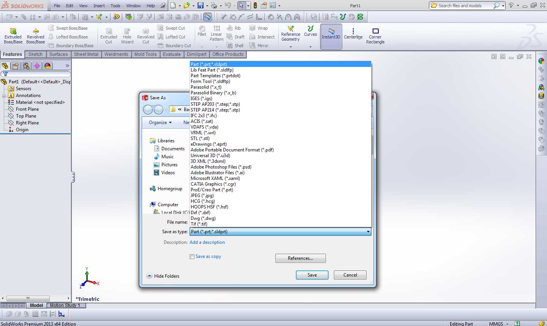The width and height of the screenshot is (547, 326).
Task: Check the Save as copy checkbox
Action: (192, 257)
